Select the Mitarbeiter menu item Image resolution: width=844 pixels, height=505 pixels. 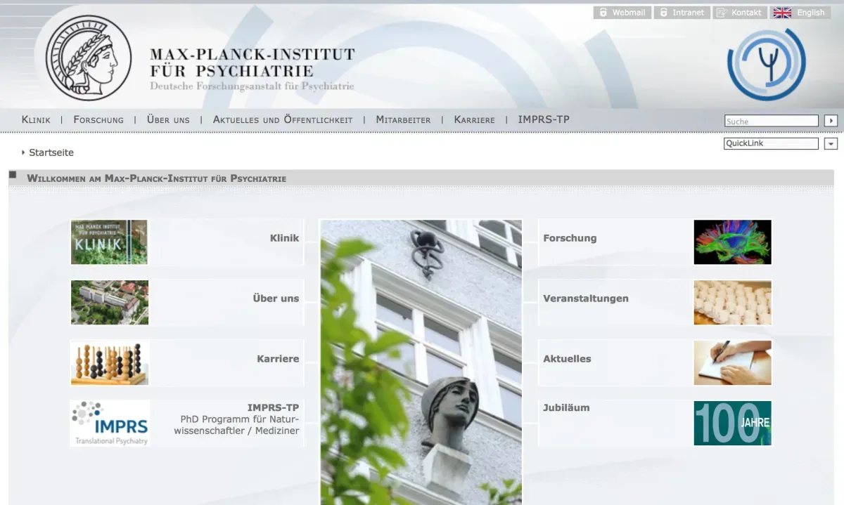403,119
